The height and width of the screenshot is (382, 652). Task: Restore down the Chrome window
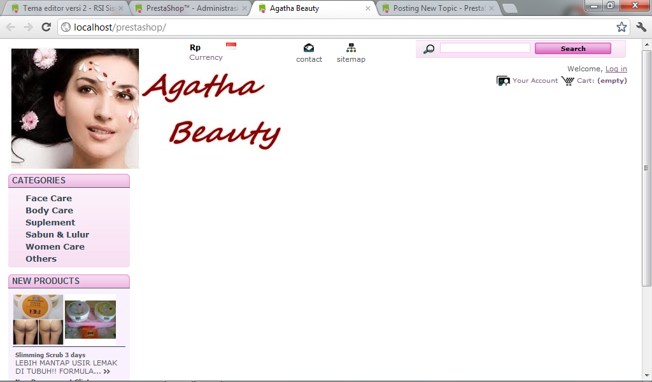point(611,5)
